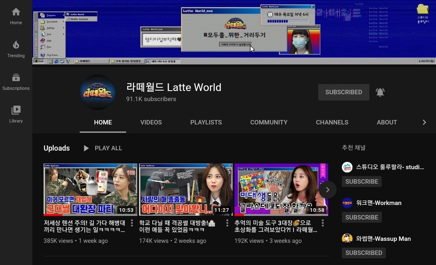Viewport: 436px width, 265px height.
Task: Switch to the PLAYLISTS tab
Action: click(206, 122)
